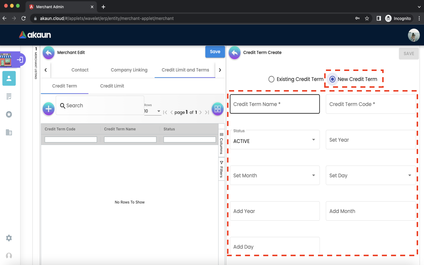Screen dimensions: 424x265
Task: Switch to the Contact tab
Action: pyautogui.click(x=80, y=70)
